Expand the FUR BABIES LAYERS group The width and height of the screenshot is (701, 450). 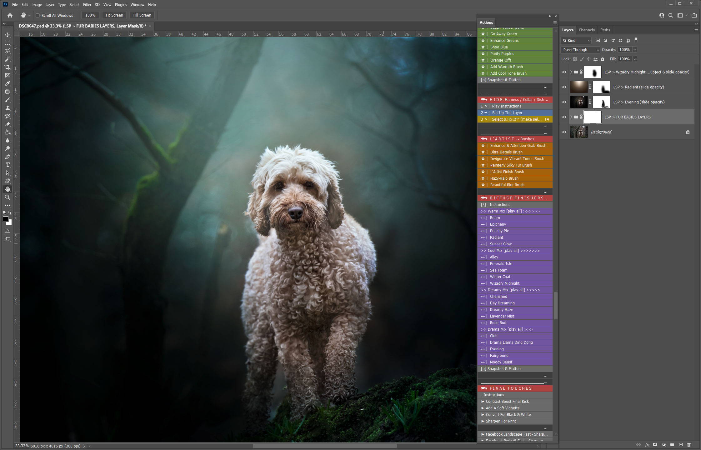571,117
